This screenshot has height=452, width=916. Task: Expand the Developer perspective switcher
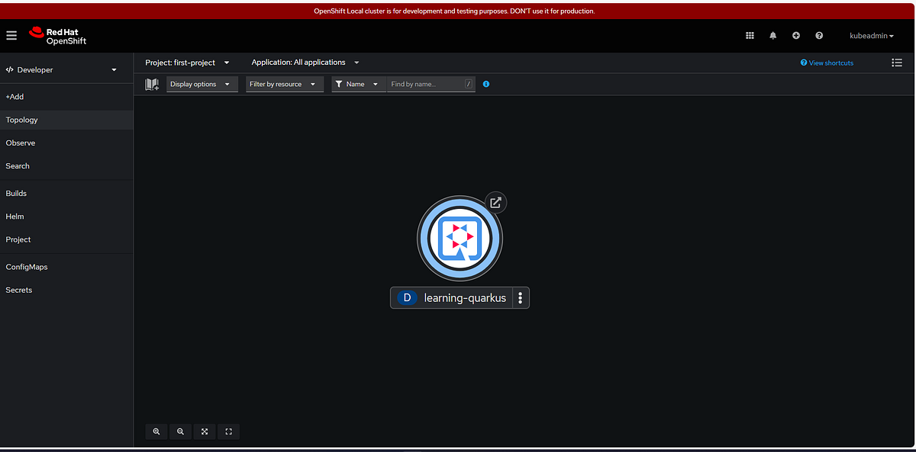click(61, 69)
